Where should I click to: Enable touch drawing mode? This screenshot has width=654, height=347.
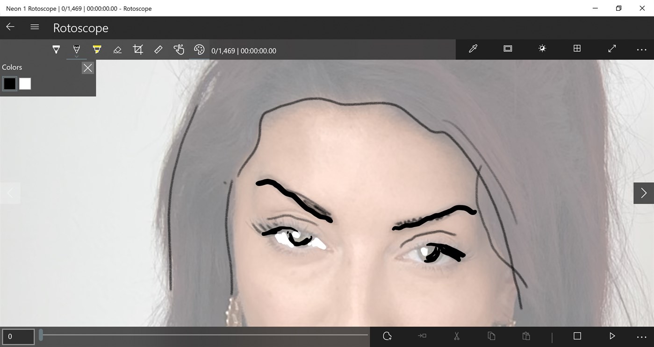179,49
